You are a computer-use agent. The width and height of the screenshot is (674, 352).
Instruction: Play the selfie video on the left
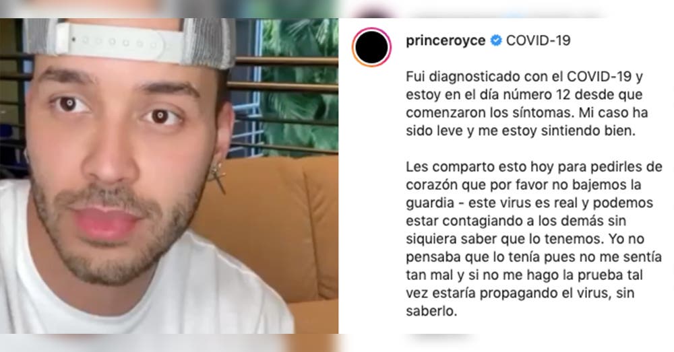[169, 176]
